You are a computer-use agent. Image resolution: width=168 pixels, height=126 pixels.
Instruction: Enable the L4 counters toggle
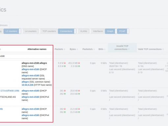[31, 31]
